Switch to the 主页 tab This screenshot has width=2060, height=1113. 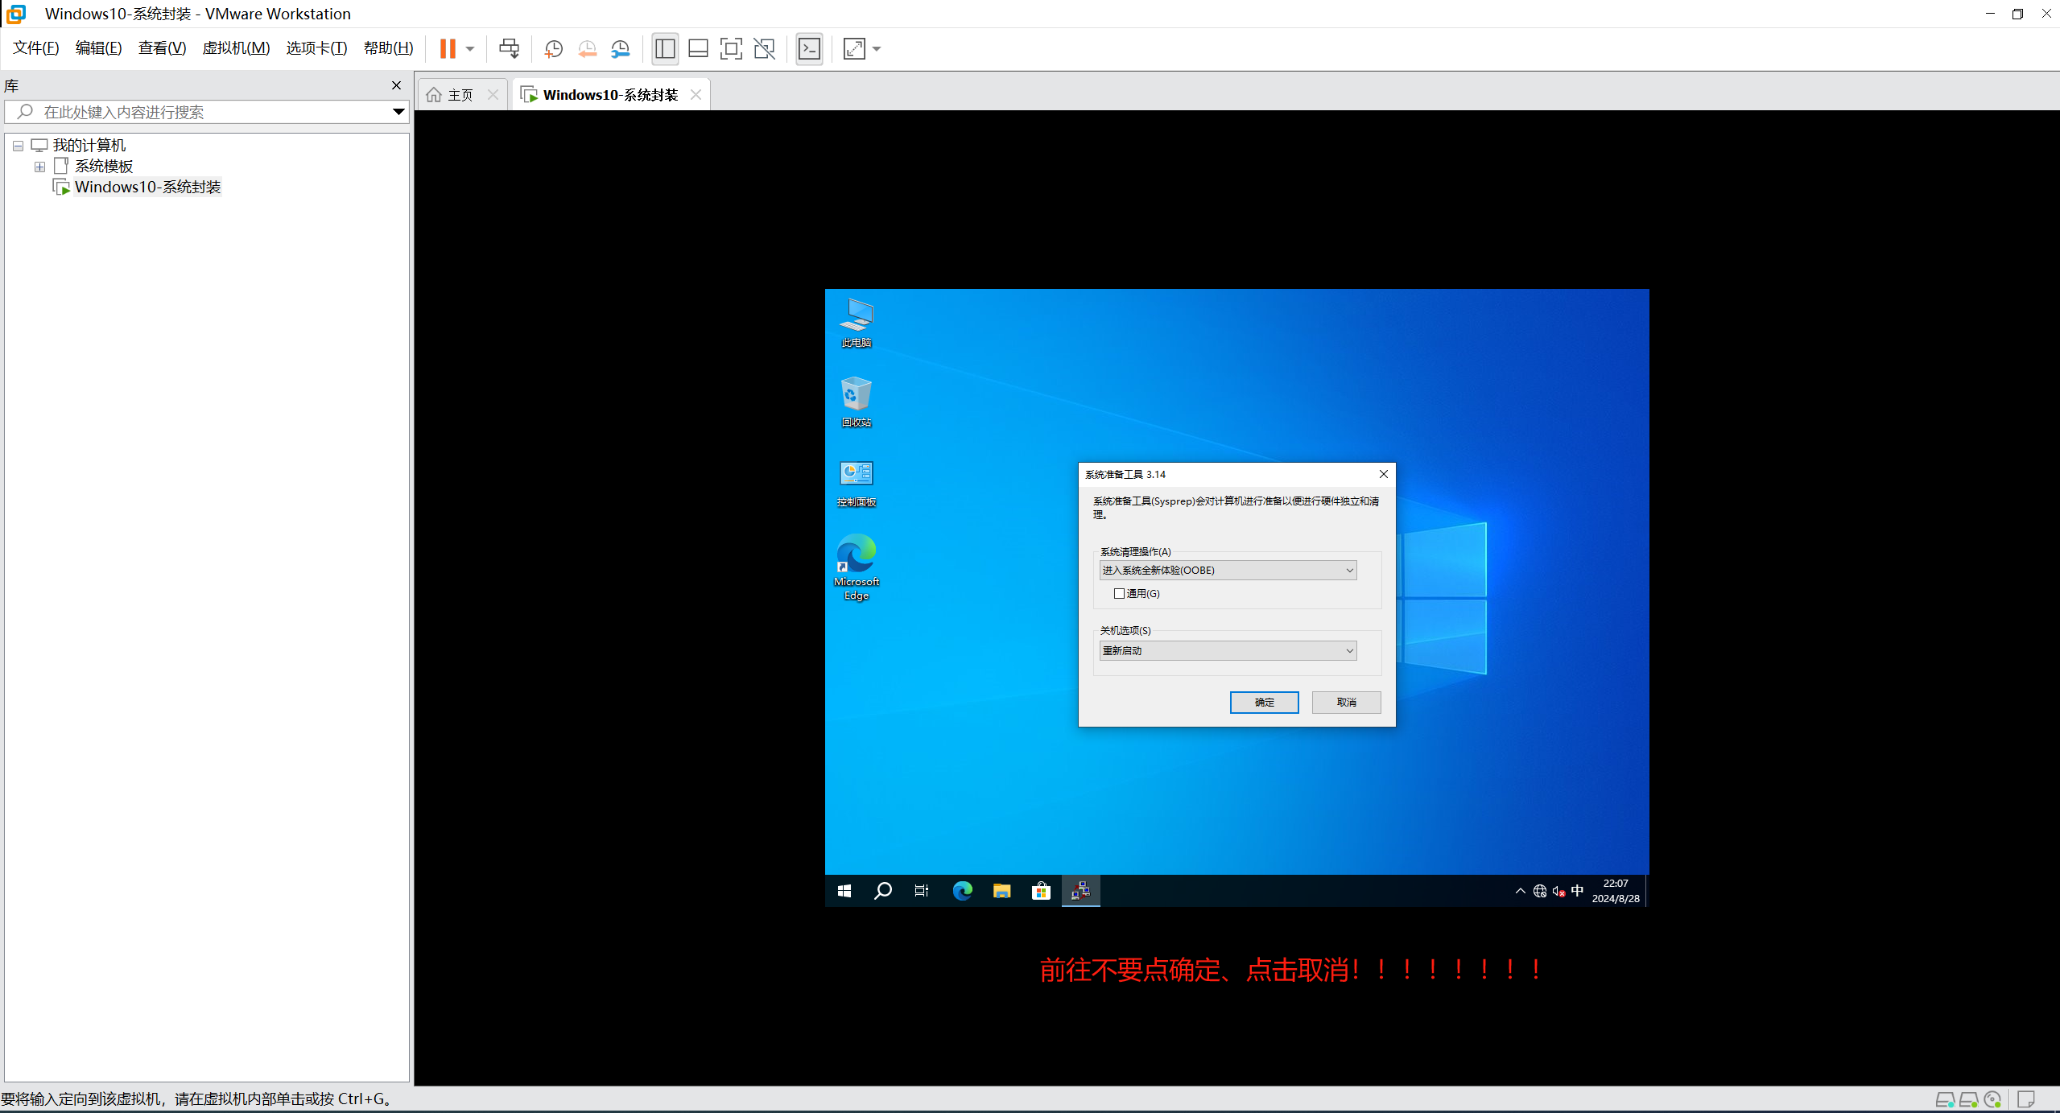460,95
